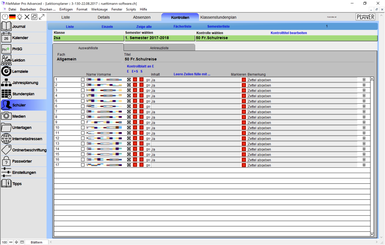Screen dimensions: 385x245
Task: Click the zoom out minus icon in status bar
Action: (11, 242)
